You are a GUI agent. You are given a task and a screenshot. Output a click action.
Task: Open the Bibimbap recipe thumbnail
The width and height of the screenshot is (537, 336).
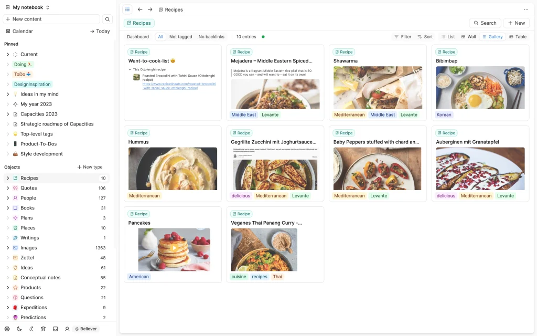click(x=480, y=88)
